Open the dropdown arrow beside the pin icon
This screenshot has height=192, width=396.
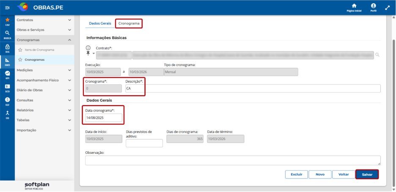tap(93, 53)
